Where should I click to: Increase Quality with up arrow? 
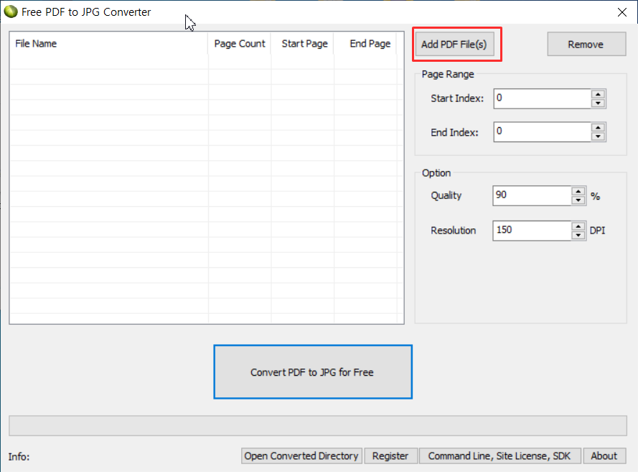point(578,191)
